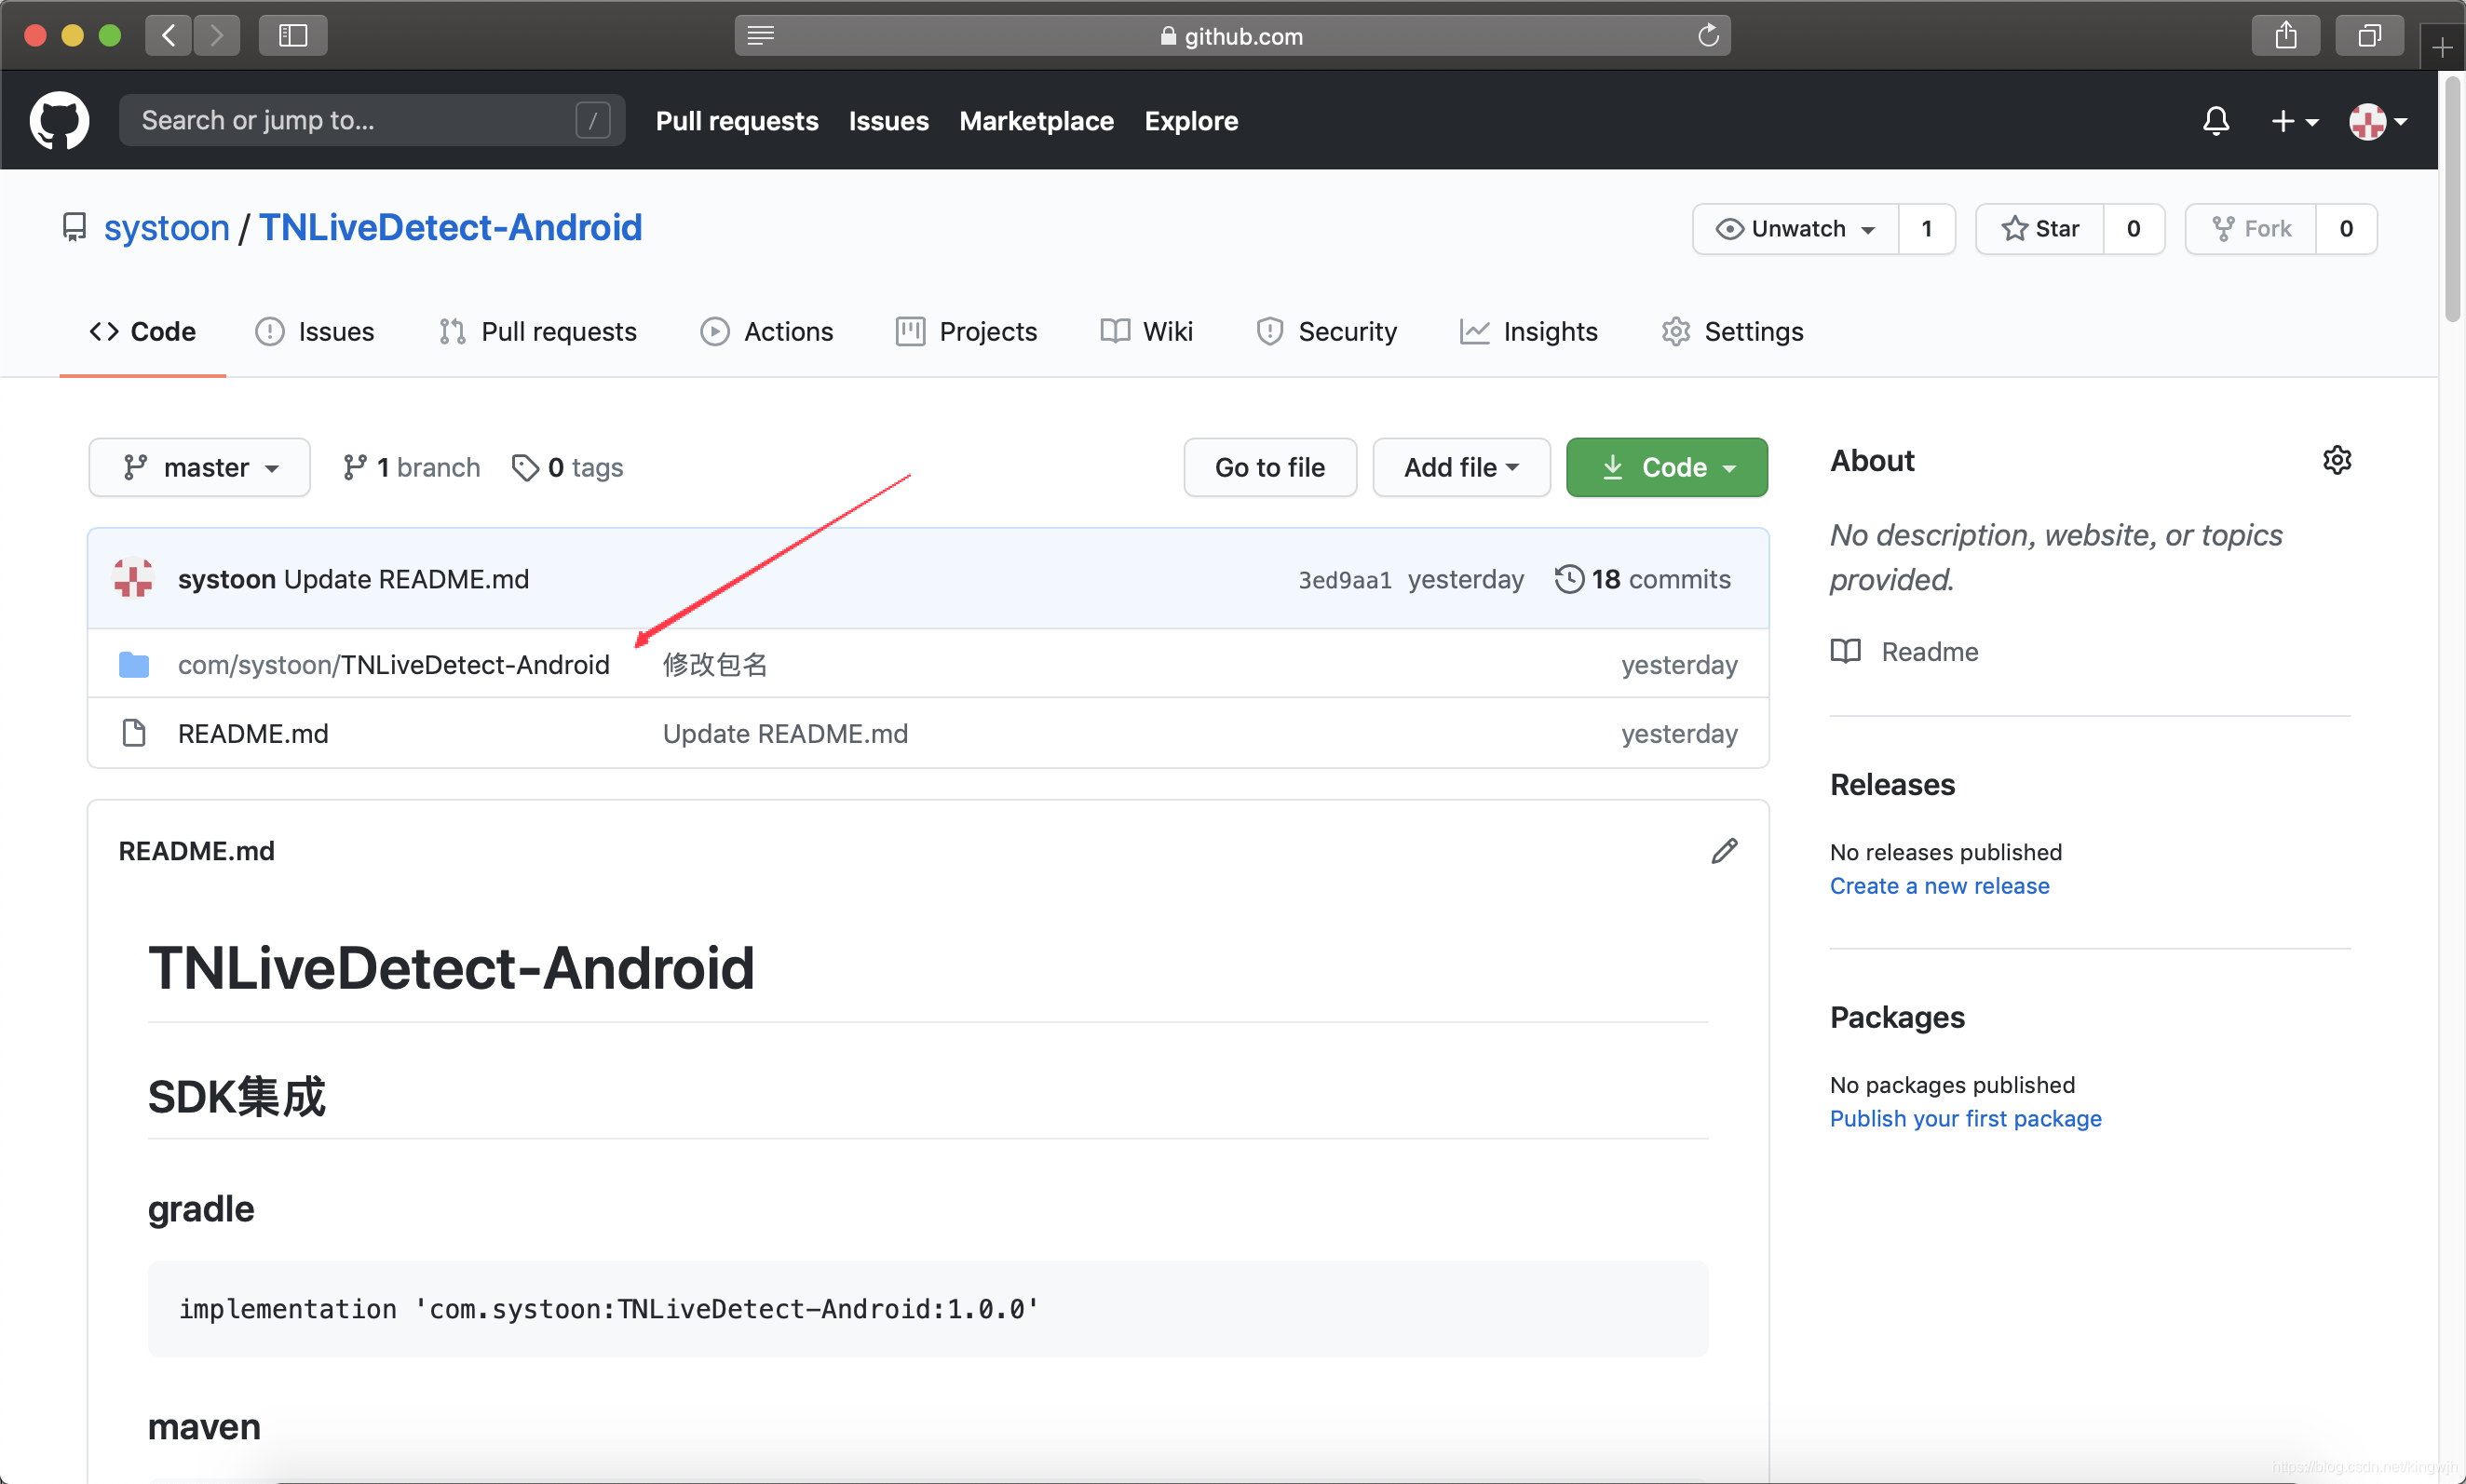The width and height of the screenshot is (2466, 1484).
Task: Expand the Code dropdown button
Action: point(1664,466)
